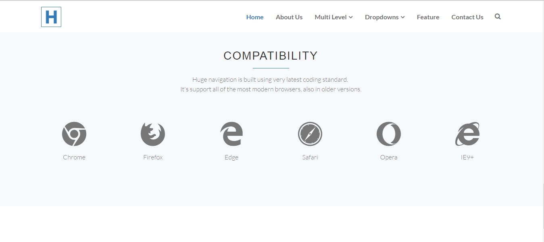Click the Safari label text

310,157
